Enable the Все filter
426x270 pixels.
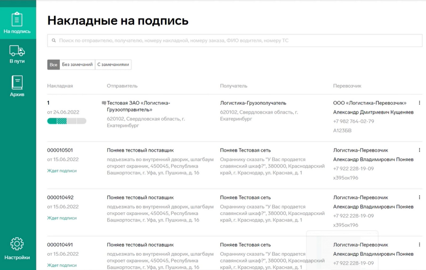(53, 64)
